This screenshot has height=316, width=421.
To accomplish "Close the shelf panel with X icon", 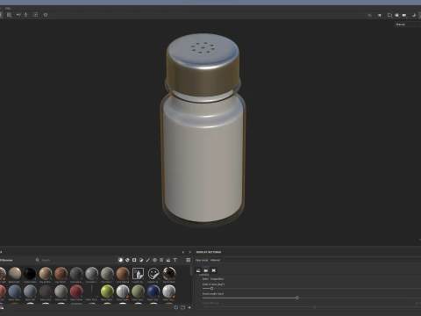I will point(189,252).
